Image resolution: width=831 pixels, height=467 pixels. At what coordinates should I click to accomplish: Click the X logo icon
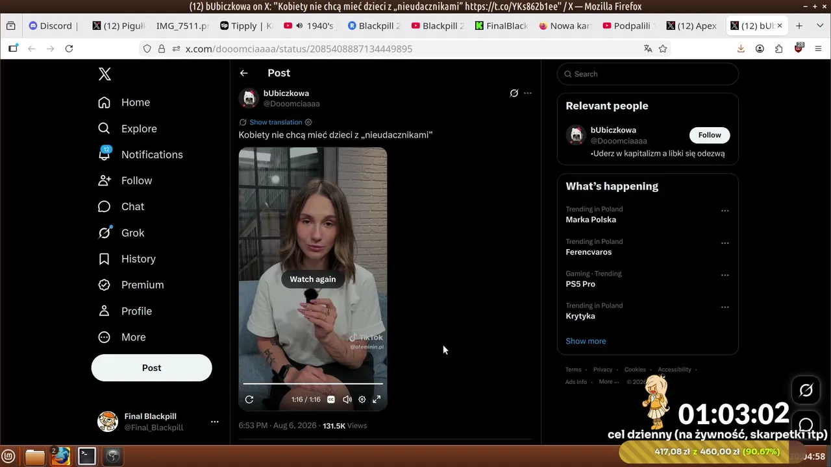tap(105, 74)
